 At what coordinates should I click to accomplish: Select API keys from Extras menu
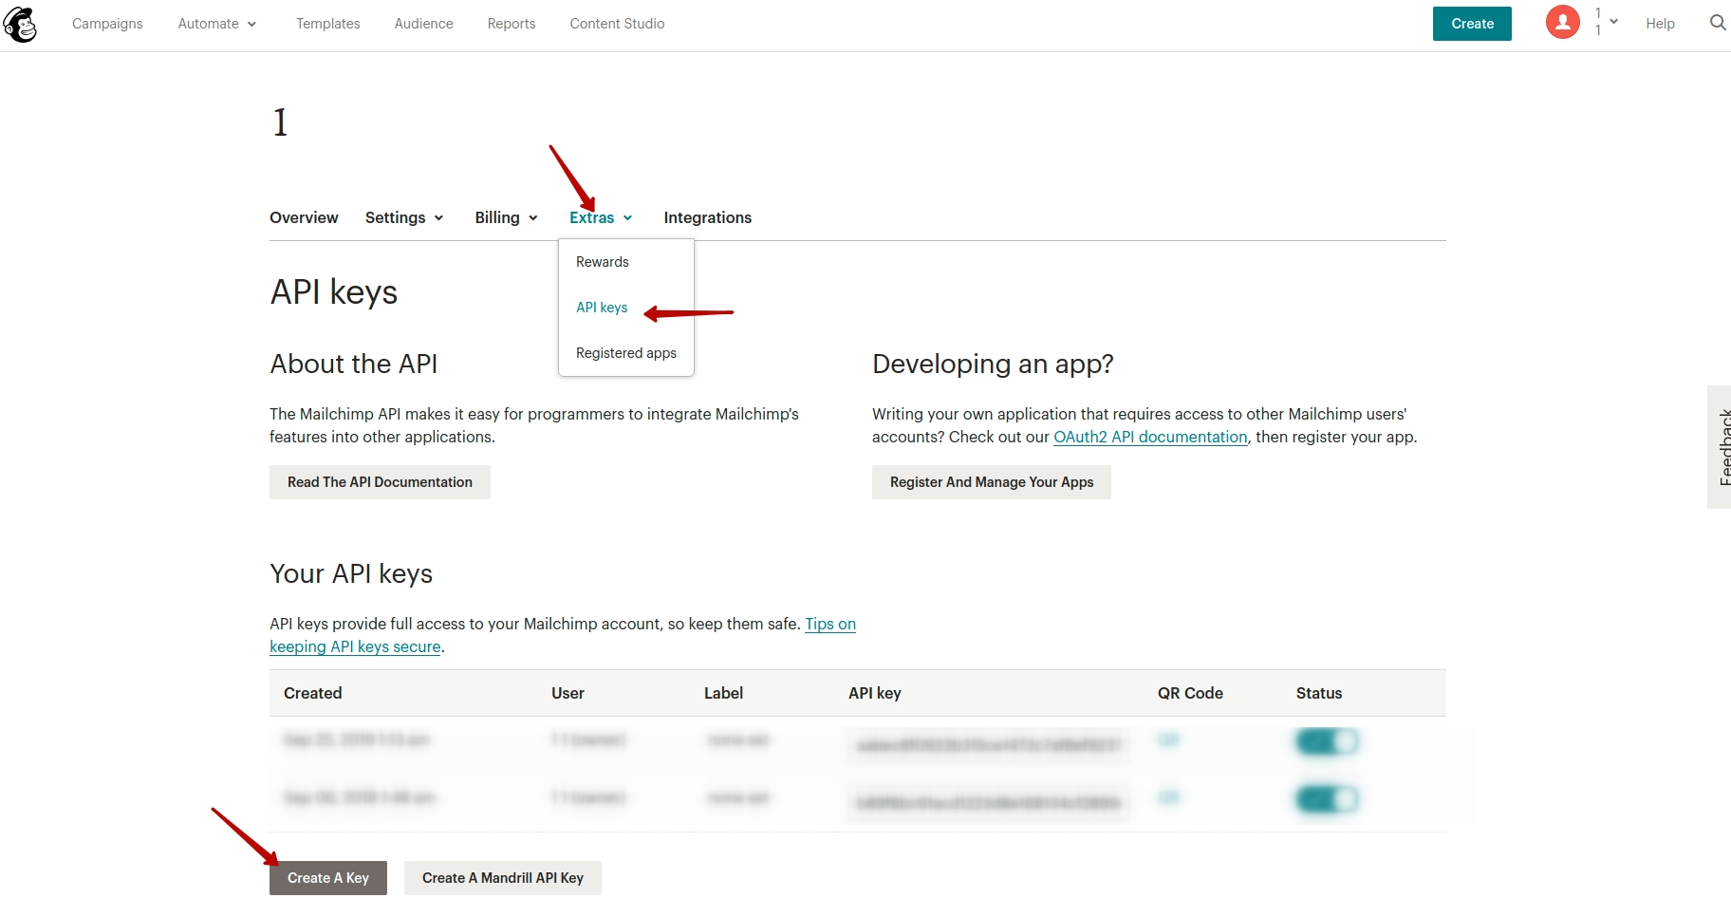tap(602, 308)
